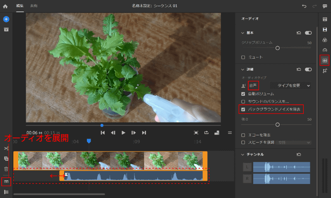Click the duplicate clip icon
331x198 pixels.
[6, 159]
